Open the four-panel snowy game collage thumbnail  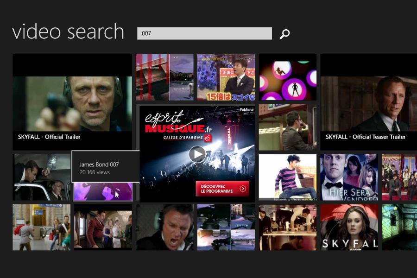tap(226, 227)
